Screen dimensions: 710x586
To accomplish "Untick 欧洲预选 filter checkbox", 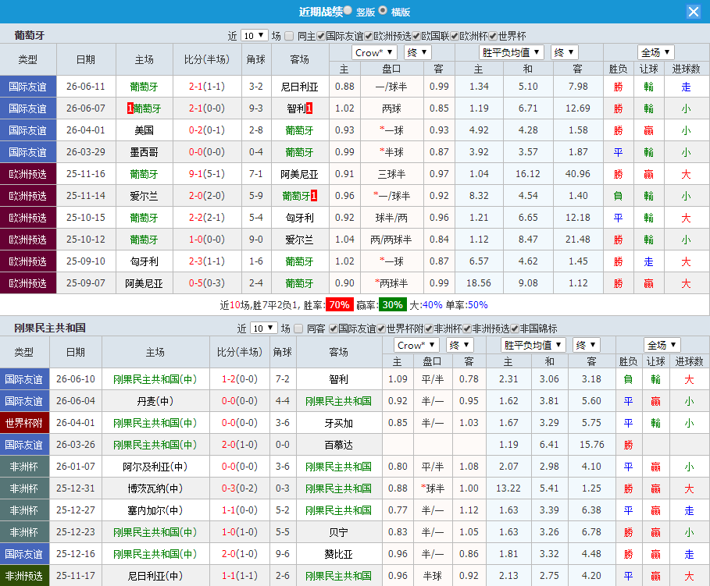I will tap(369, 36).
